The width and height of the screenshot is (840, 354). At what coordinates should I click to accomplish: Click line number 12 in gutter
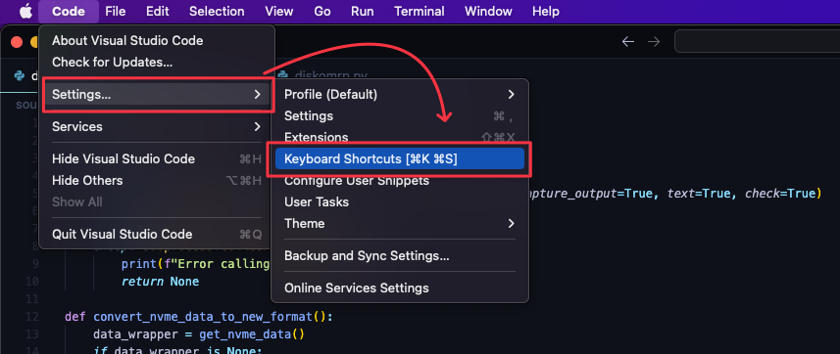point(31,317)
